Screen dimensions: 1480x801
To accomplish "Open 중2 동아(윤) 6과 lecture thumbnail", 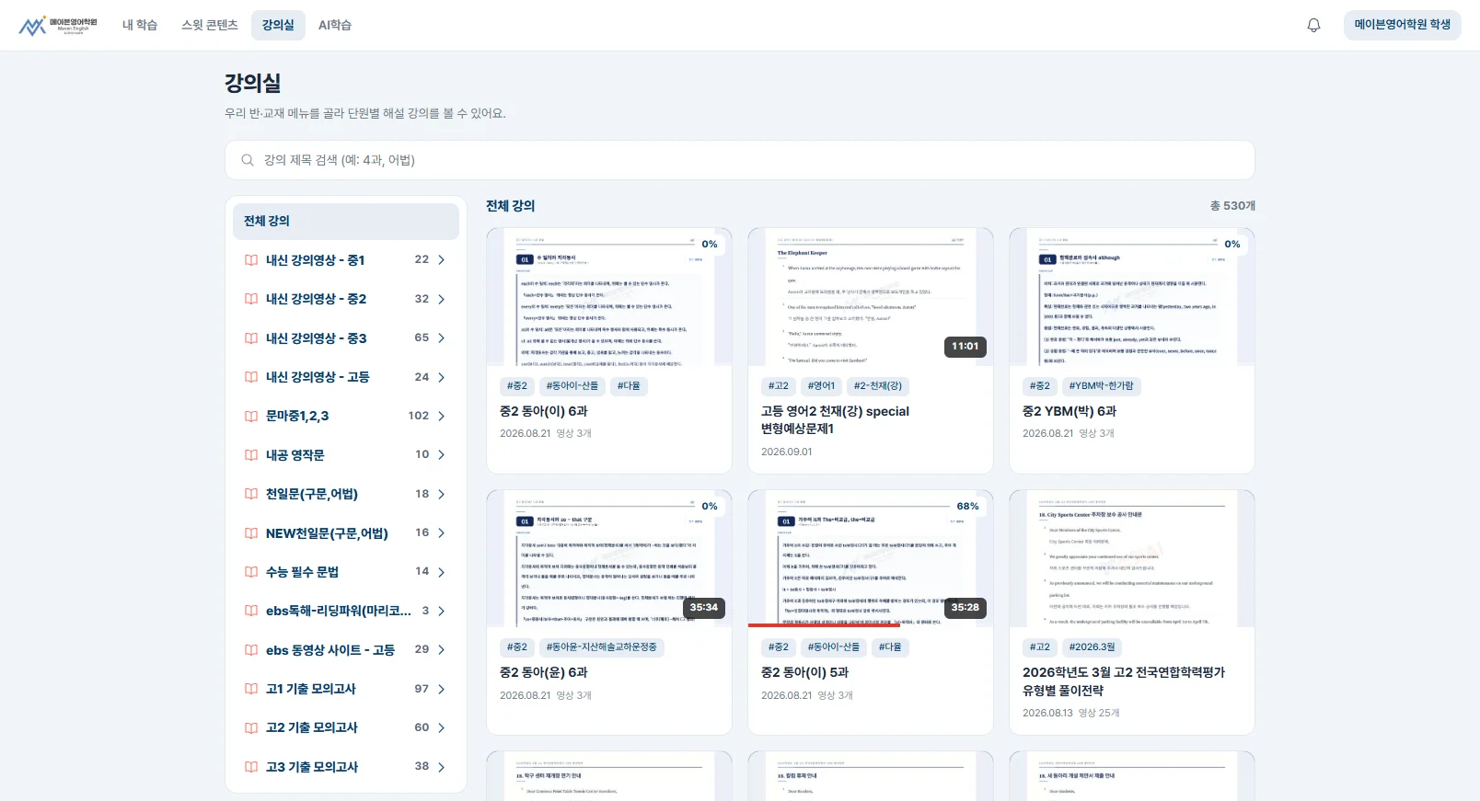I will click(x=609, y=558).
